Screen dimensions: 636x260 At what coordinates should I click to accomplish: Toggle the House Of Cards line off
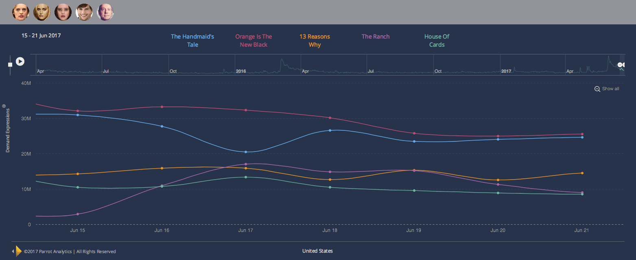tap(437, 40)
